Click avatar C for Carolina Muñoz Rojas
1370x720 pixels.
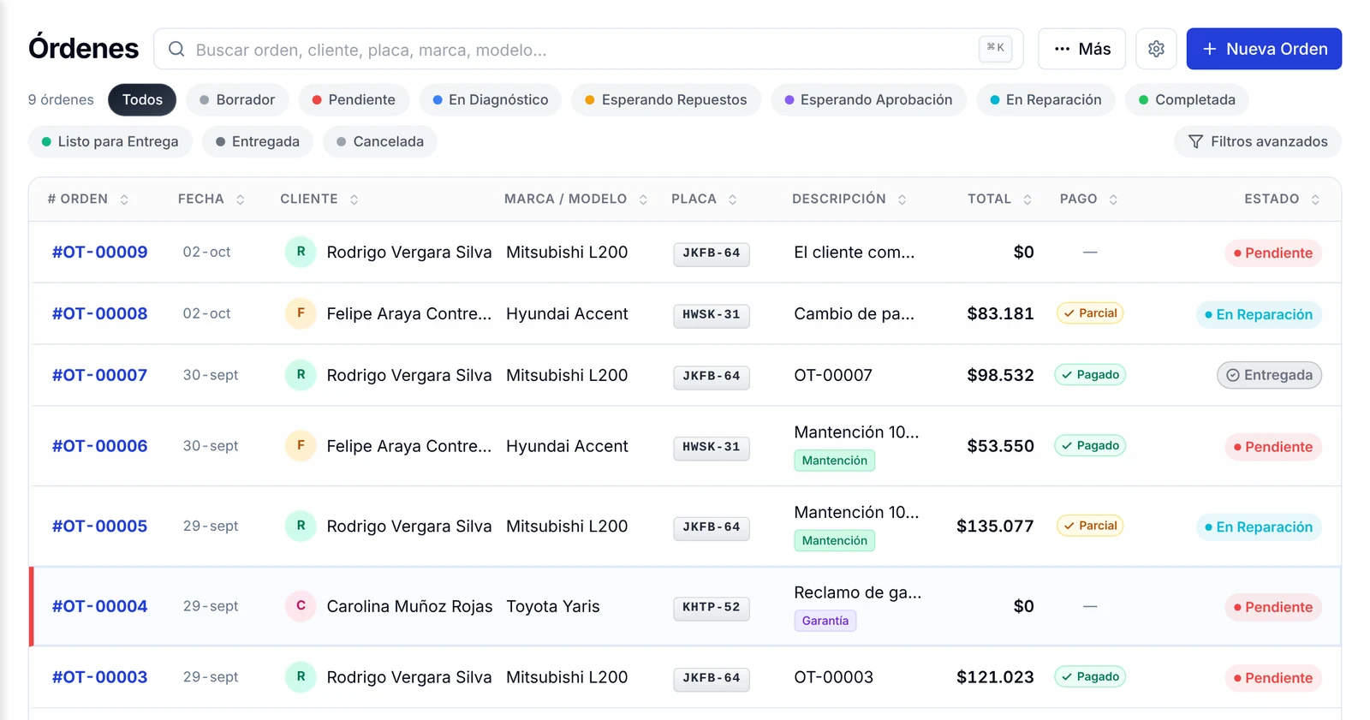click(301, 606)
